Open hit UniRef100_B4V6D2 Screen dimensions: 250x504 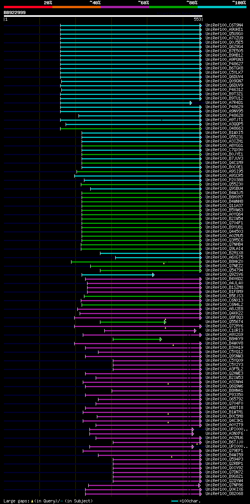(224, 279)
